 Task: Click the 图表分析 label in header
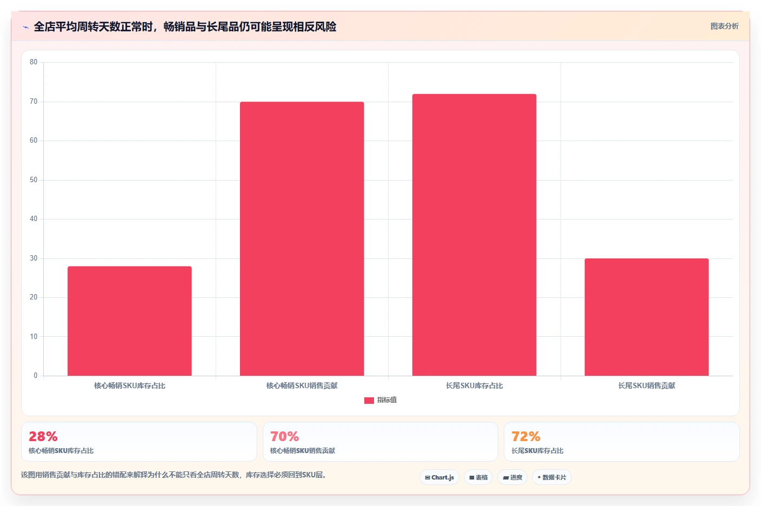tap(724, 26)
